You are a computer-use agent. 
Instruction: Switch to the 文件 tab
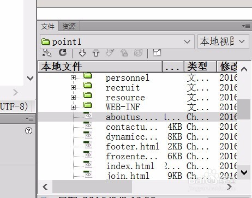click(47, 27)
